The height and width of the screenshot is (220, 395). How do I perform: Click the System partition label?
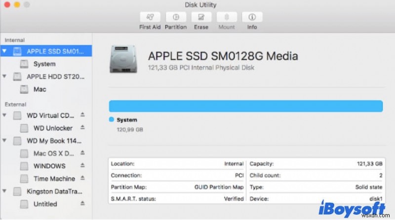click(x=127, y=120)
